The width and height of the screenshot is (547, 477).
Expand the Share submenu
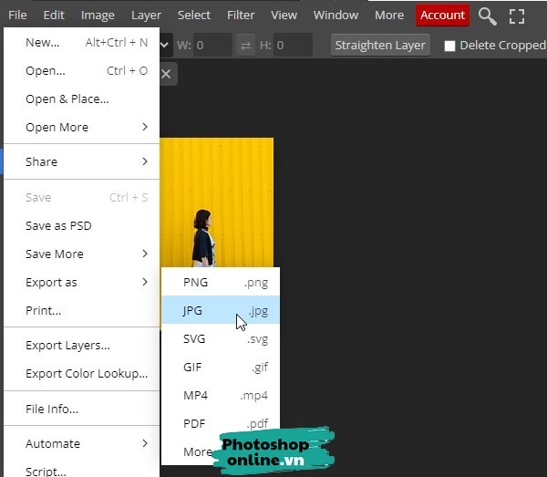coord(86,161)
